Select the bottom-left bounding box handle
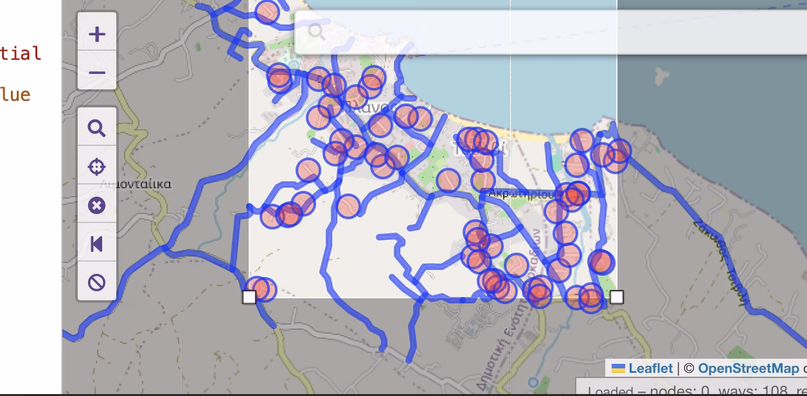807x396 pixels. (x=249, y=297)
